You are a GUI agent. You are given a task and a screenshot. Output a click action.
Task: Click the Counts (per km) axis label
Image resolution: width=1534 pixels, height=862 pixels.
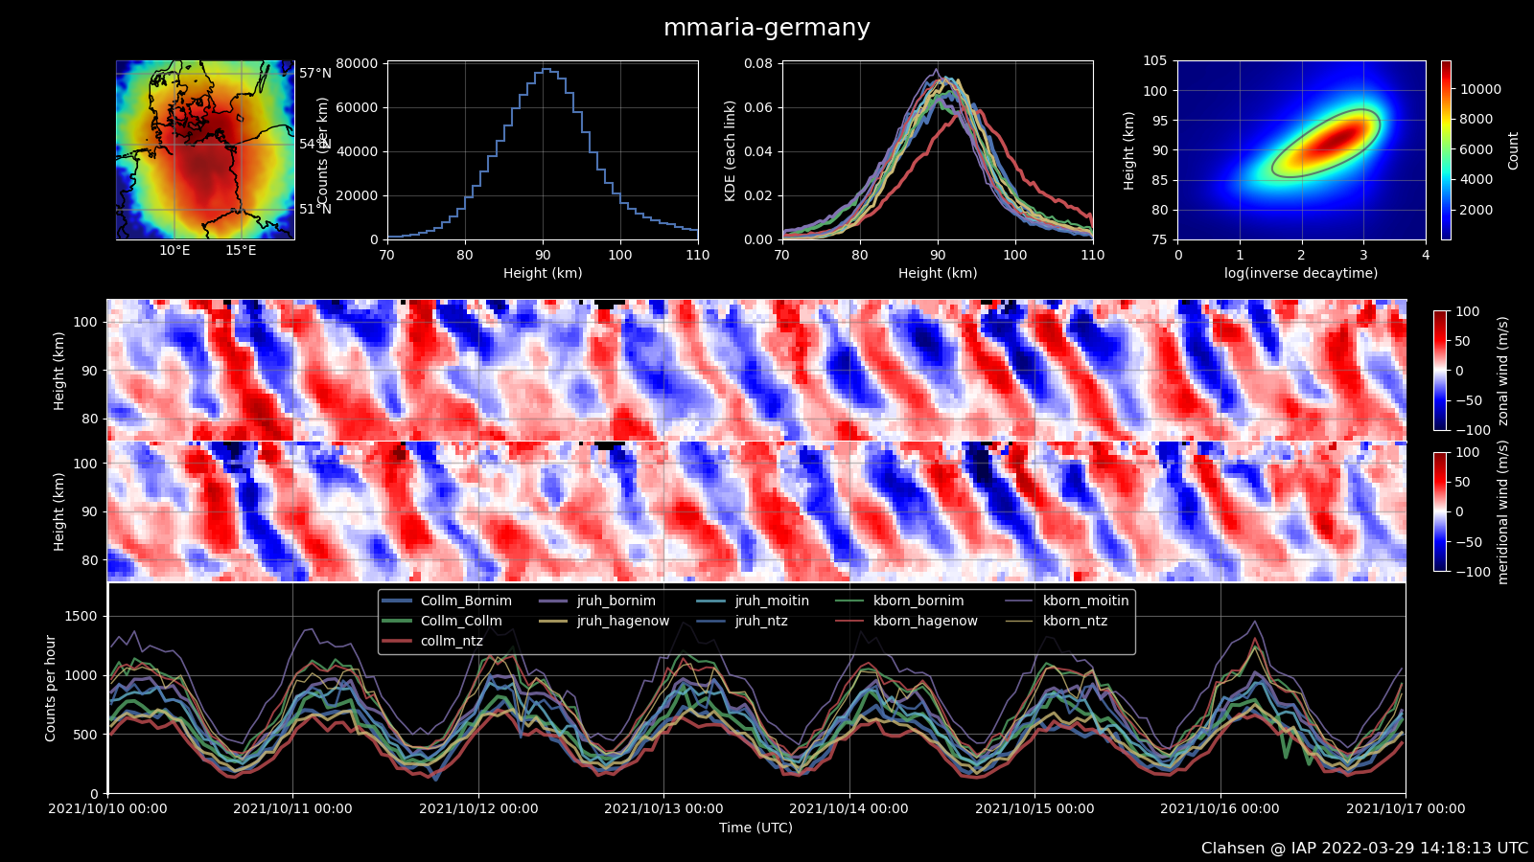[x=323, y=150]
